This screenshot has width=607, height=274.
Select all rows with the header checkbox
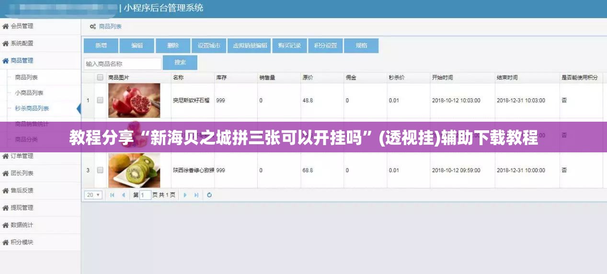point(100,77)
